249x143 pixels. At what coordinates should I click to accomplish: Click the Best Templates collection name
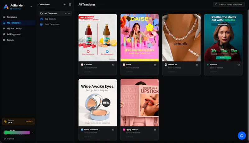coord(52,24)
